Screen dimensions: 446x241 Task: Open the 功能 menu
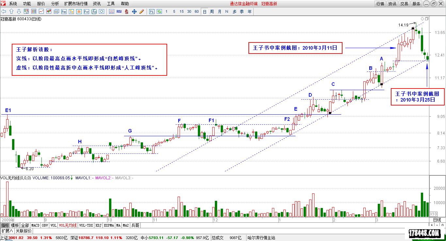[x=27, y=4]
